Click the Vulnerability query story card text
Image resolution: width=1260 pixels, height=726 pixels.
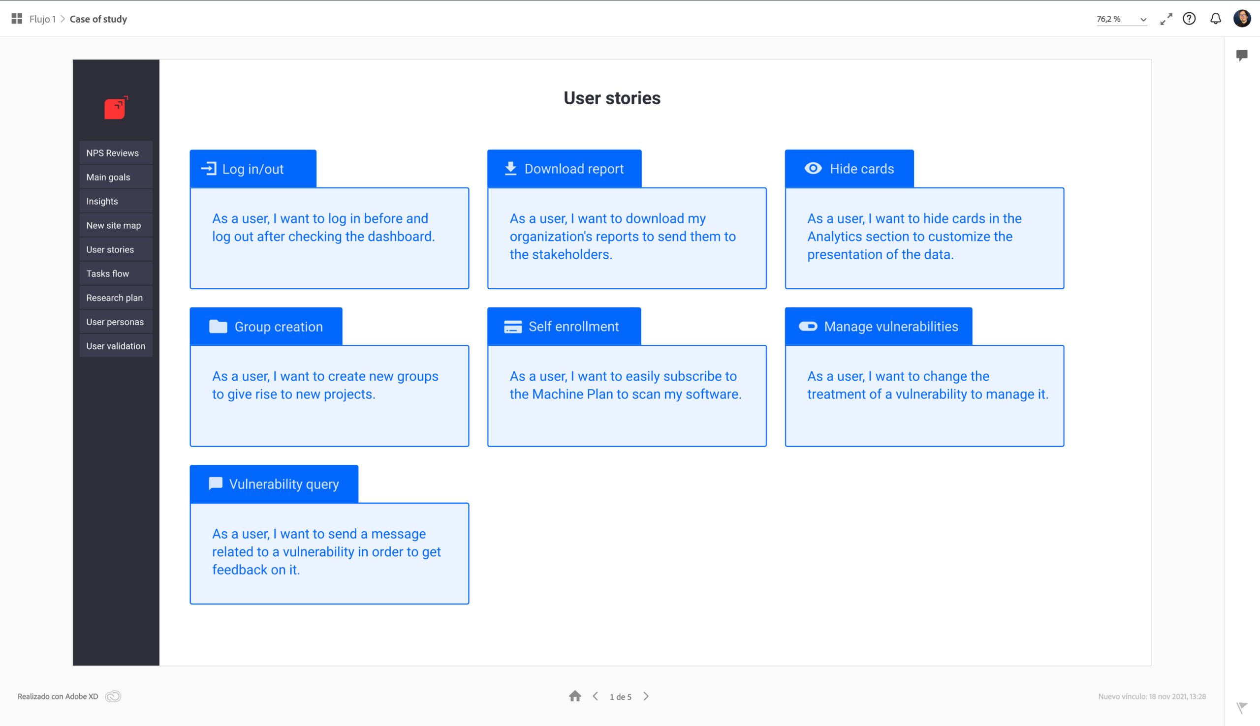[327, 551]
